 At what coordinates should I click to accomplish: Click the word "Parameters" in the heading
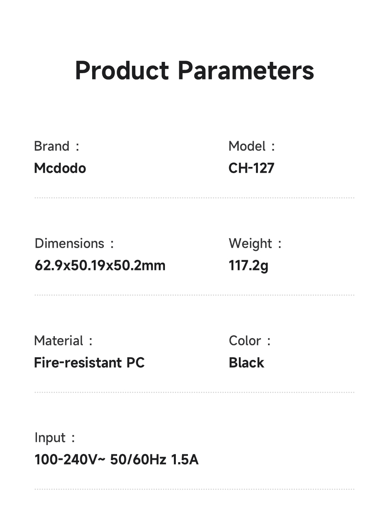(245, 71)
